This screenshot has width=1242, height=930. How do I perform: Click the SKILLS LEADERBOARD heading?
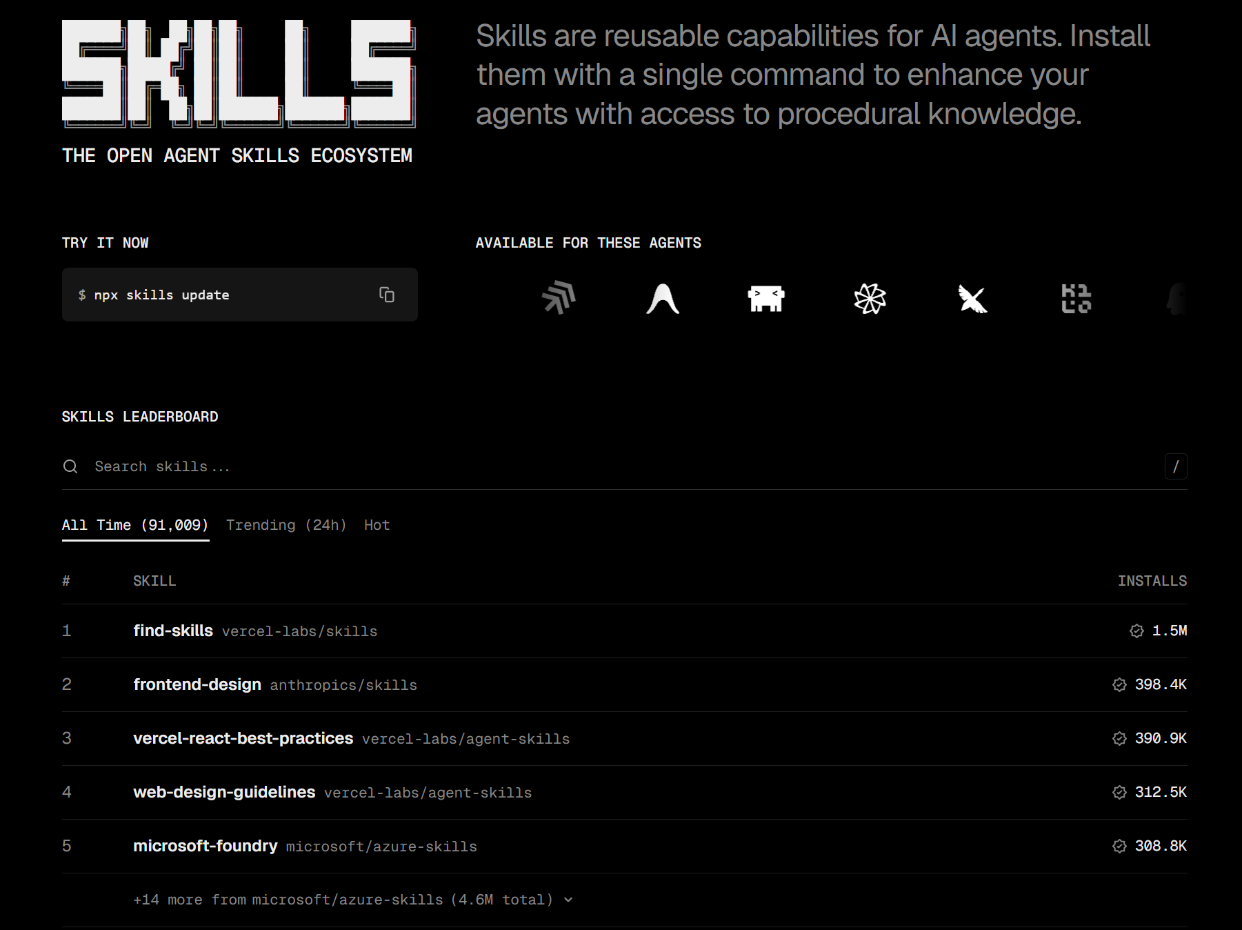click(140, 417)
